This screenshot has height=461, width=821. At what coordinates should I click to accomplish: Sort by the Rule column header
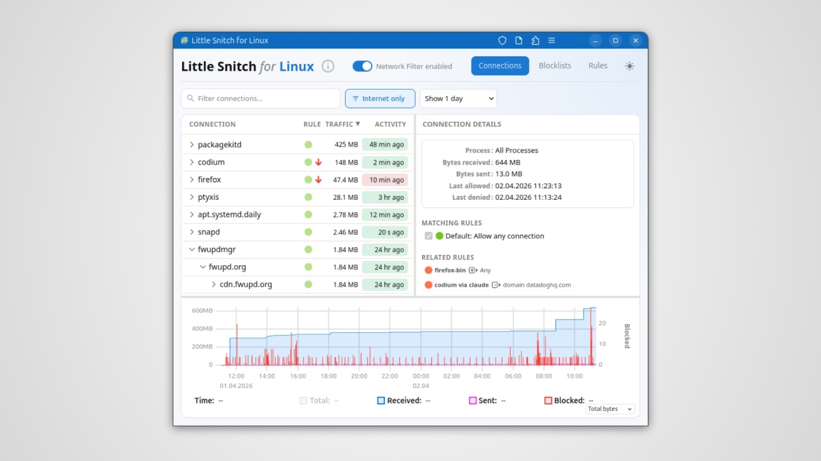coord(312,124)
